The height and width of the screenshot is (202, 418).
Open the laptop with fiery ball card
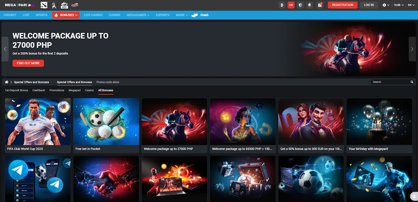point(175,179)
